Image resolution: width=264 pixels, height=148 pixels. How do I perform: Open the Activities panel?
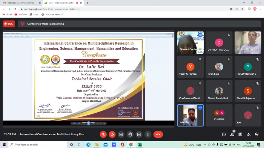(249, 134)
